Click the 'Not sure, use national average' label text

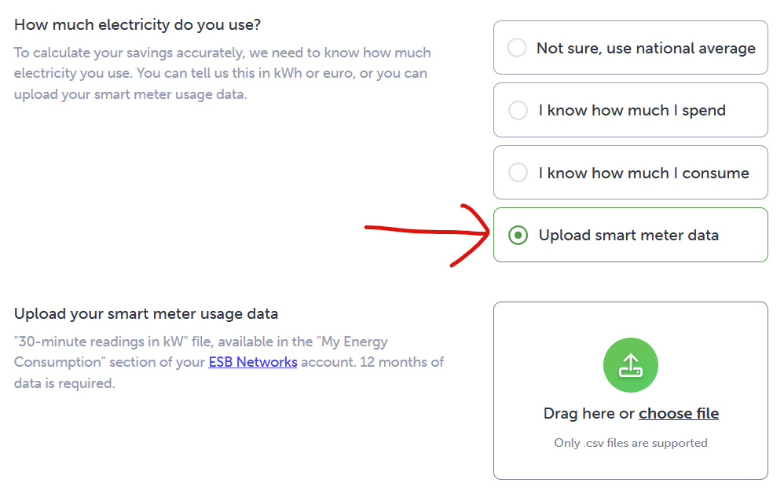[x=646, y=49]
